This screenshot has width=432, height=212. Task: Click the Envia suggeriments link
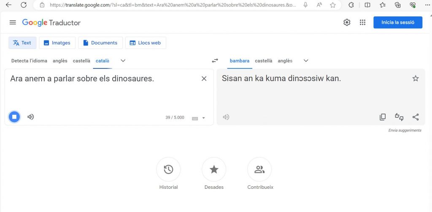coord(405,130)
